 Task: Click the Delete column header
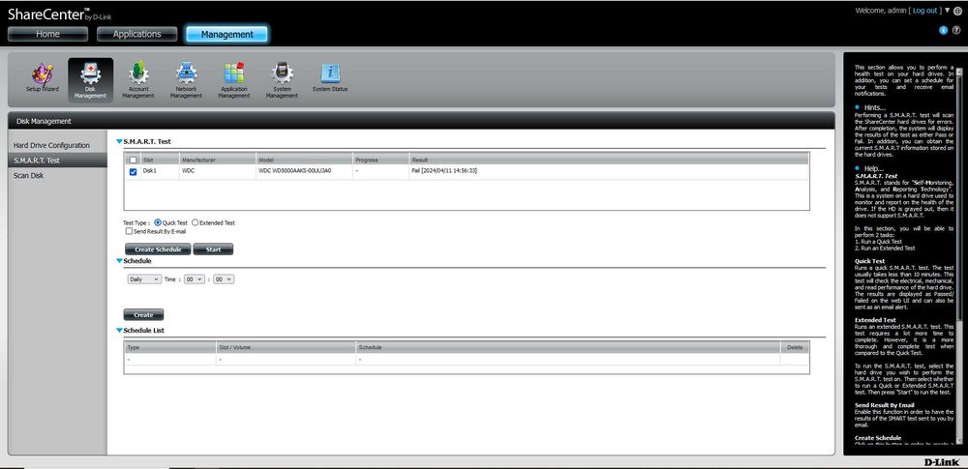click(x=795, y=347)
